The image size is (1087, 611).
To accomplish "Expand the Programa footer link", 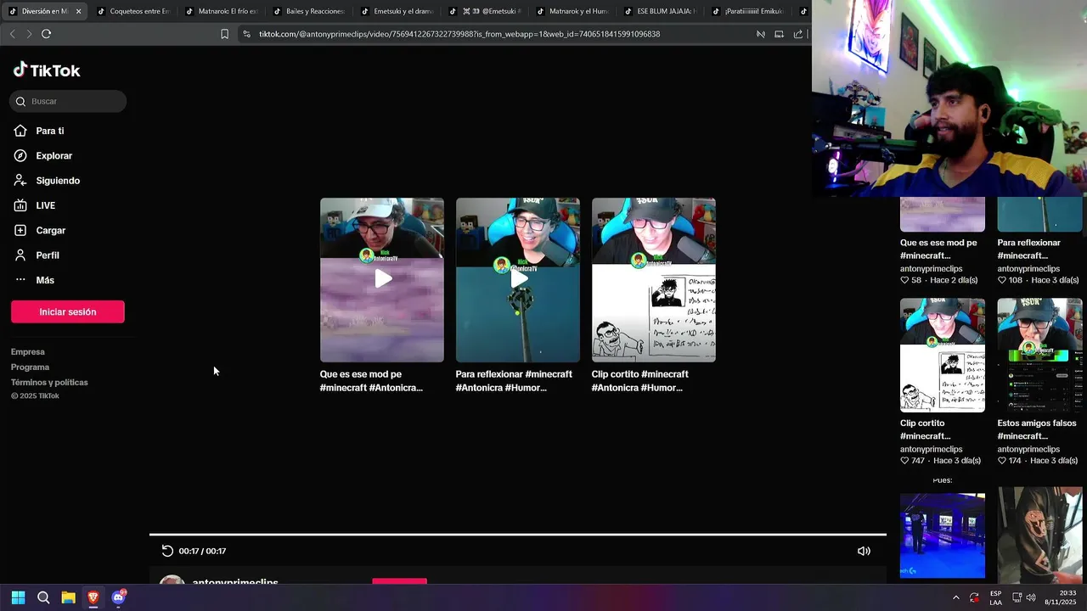I will point(30,367).
